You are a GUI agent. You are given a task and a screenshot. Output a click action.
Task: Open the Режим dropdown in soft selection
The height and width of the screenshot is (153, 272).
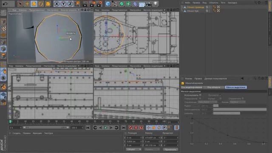pyautogui.click(x=237, y=102)
